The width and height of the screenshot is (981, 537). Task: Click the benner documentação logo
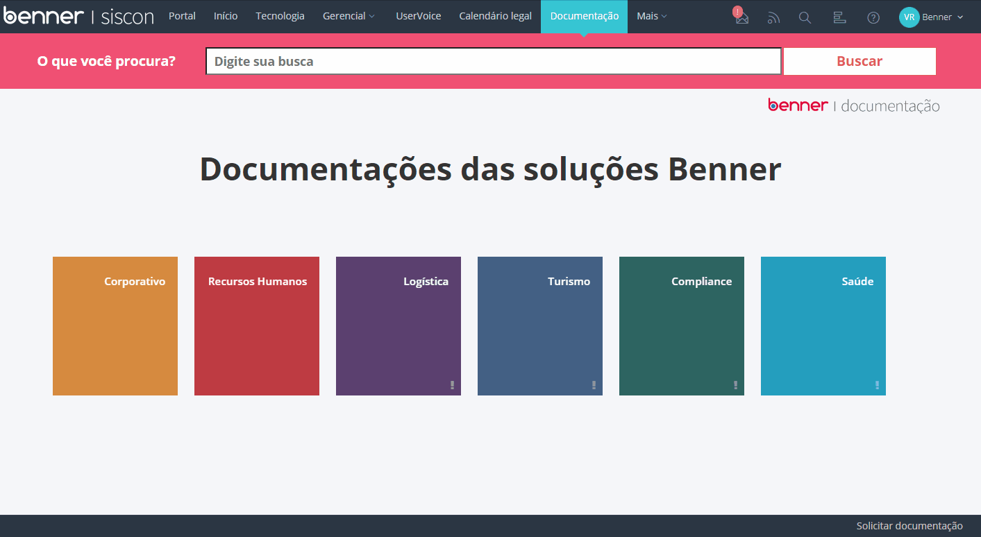(x=853, y=105)
